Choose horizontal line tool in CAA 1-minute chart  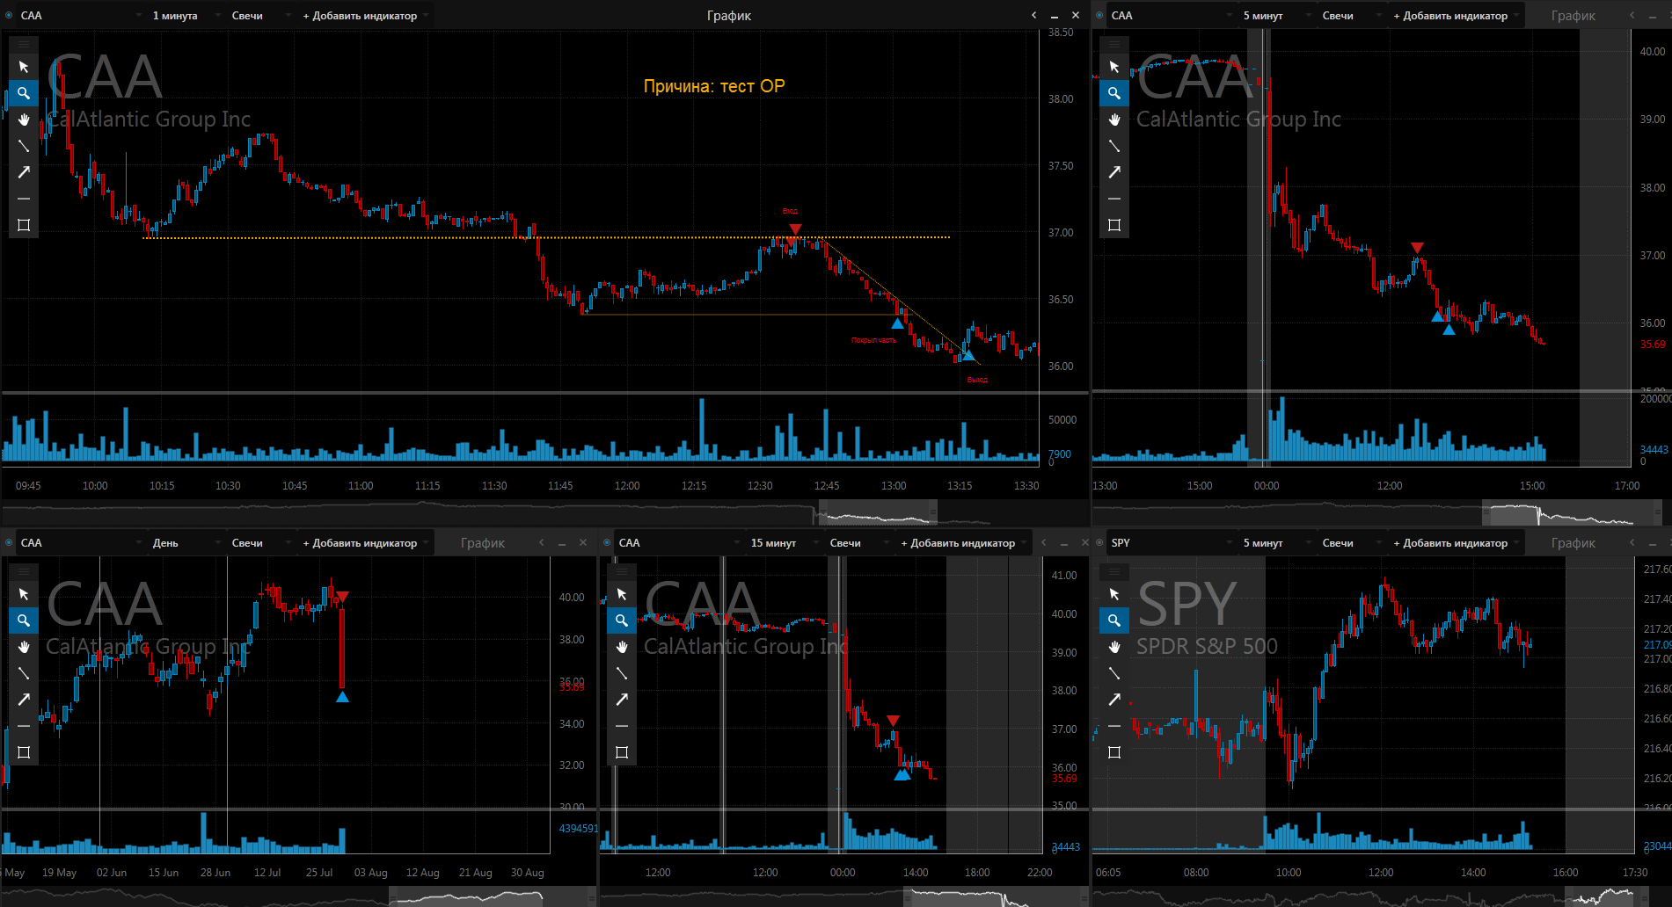click(24, 199)
